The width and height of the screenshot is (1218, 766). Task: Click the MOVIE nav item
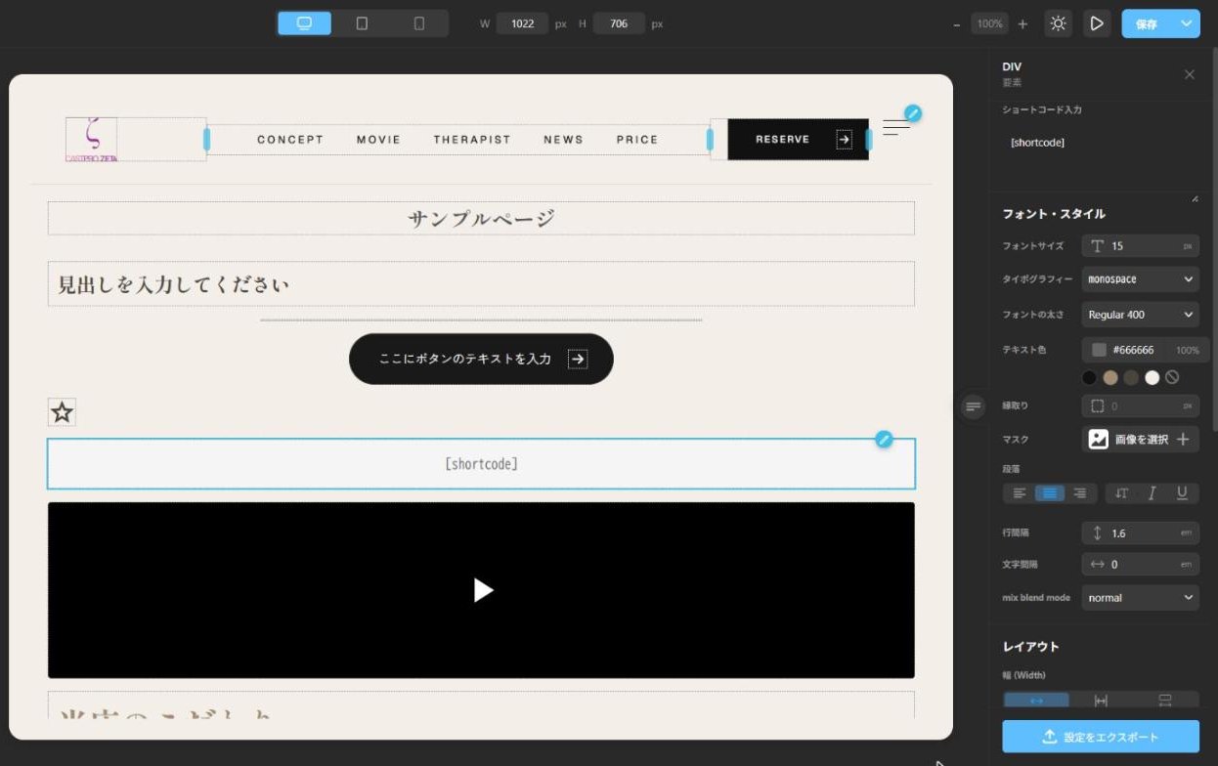pos(378,140)
